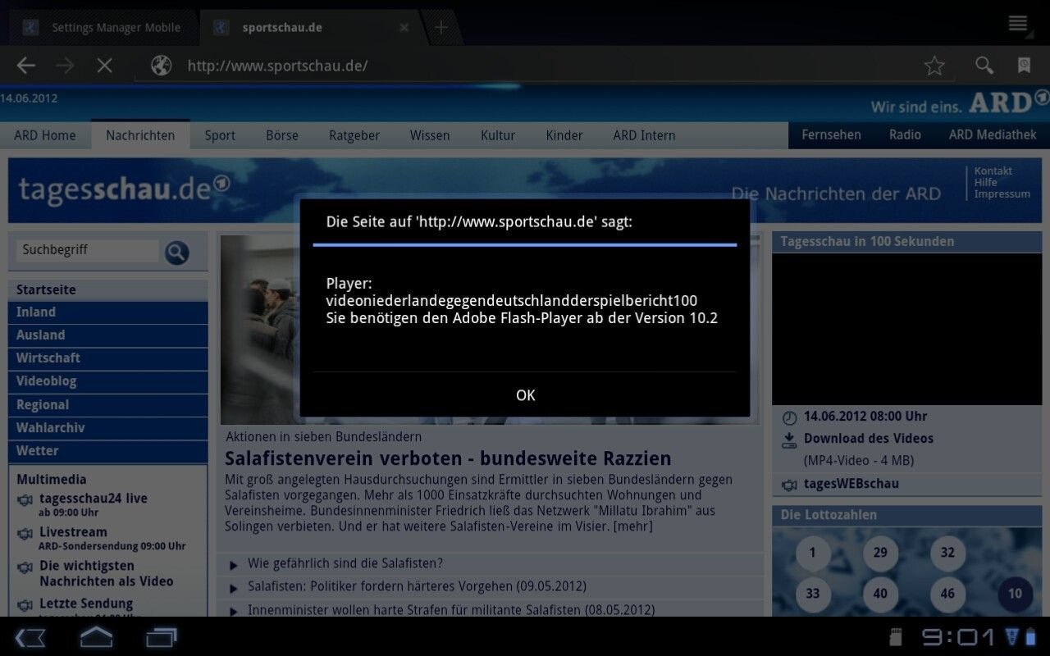Open the Ratgeber menu item
Viewport: 1050px width, 656px height.
[x=354, y=135]
